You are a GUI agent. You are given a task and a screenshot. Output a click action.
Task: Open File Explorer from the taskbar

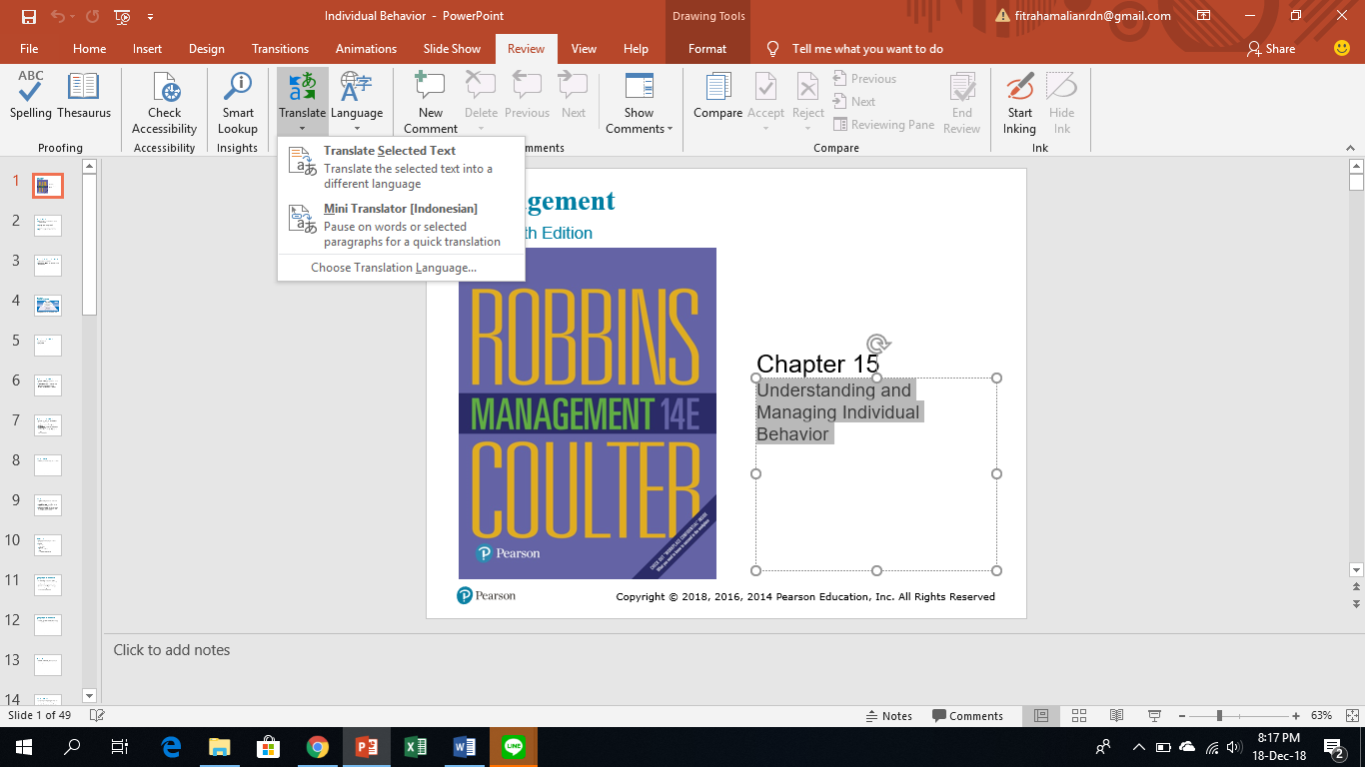tap(220, 746)
